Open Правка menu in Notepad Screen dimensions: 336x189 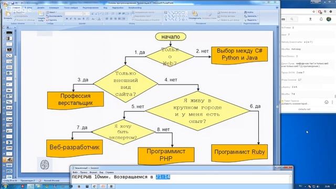tap(83, 172)
